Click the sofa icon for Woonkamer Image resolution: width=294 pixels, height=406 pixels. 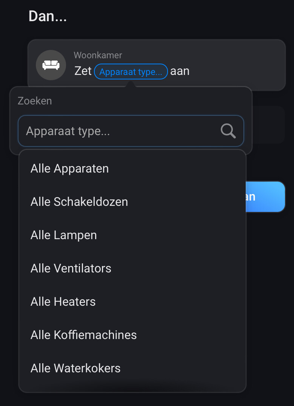pos(51,65)
